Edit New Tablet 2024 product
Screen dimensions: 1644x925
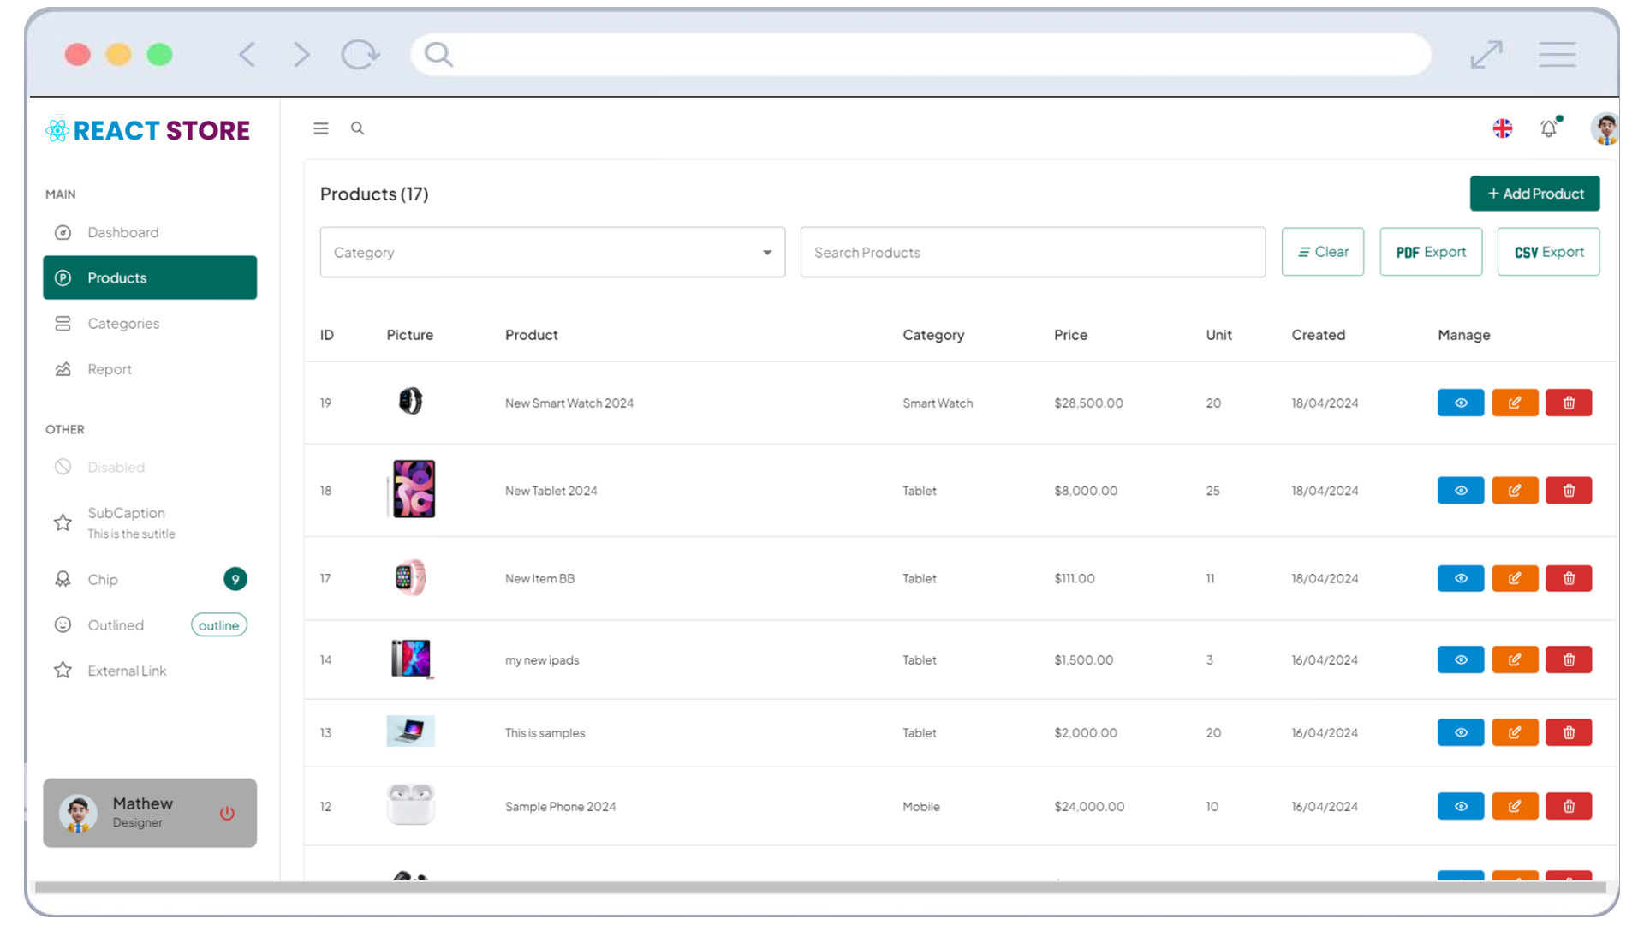point(1515,491)
